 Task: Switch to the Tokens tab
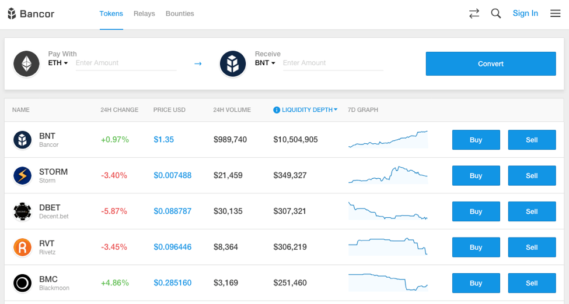[x=111, y=14]
